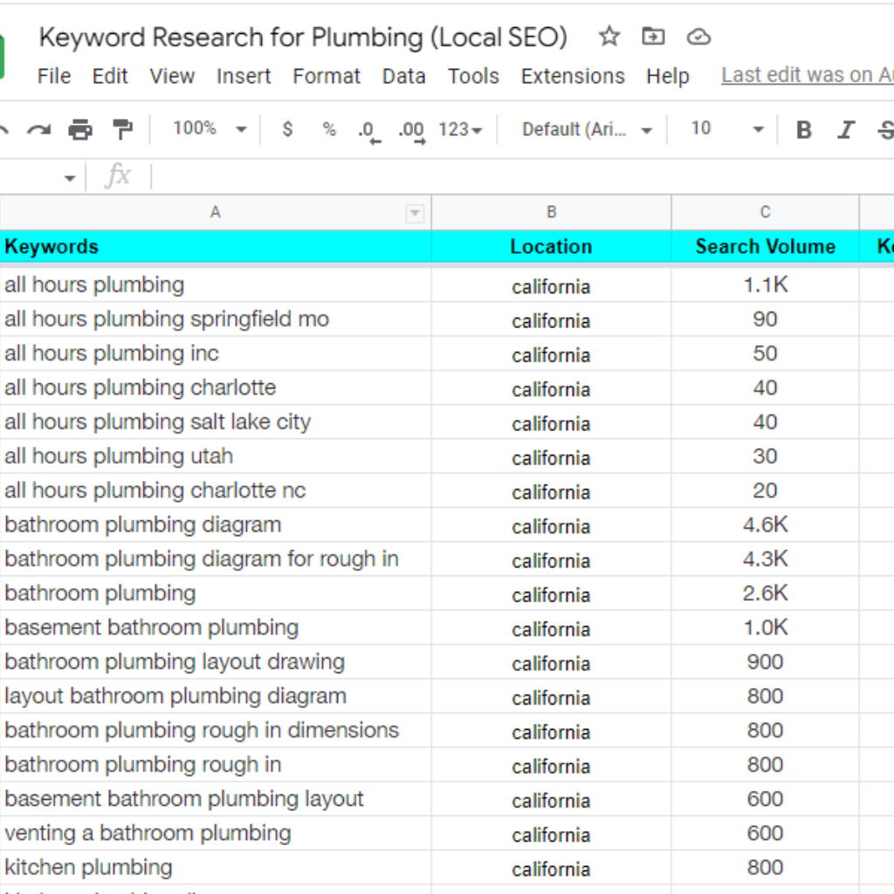Open the View menu

[x=172, y=76]
